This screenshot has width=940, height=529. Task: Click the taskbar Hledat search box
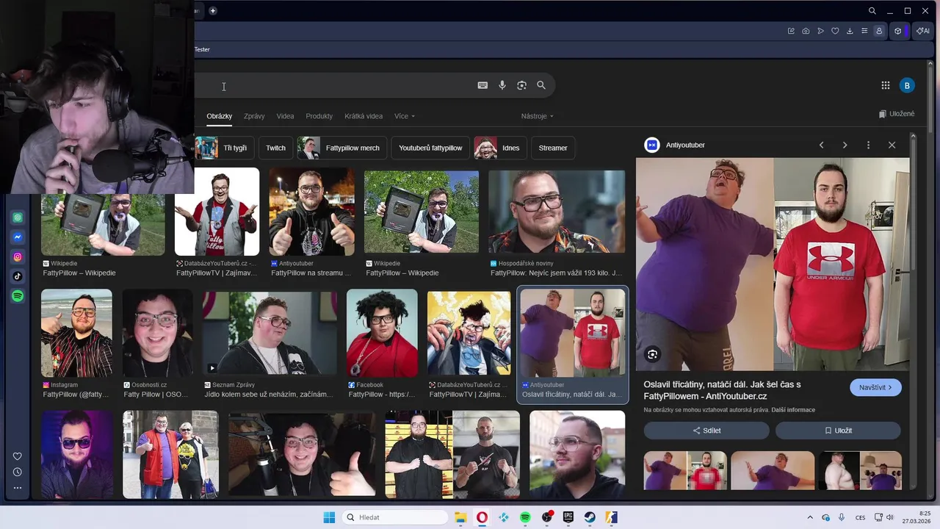pos(396,517)
